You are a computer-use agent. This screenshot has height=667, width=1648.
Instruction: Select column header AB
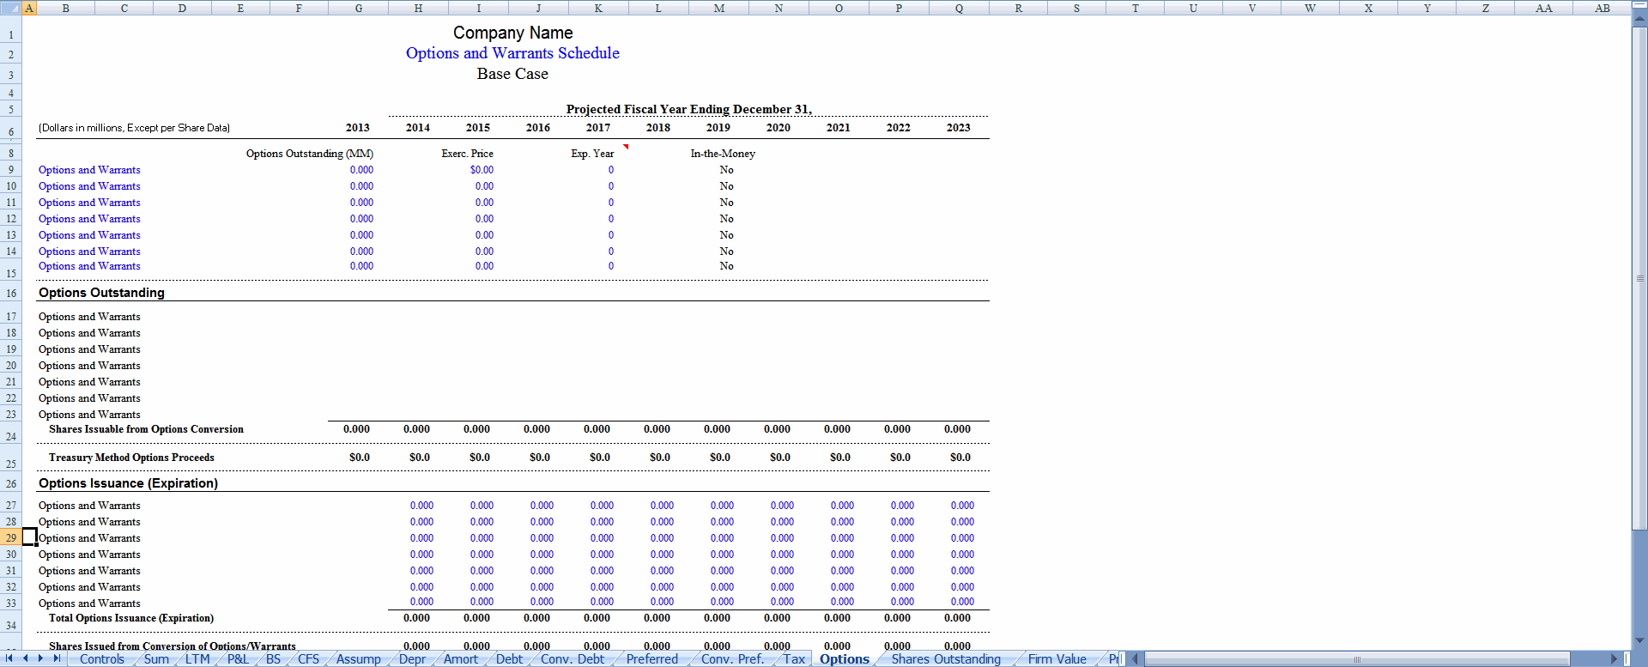pyautogui.click(x=1602, y=8)
